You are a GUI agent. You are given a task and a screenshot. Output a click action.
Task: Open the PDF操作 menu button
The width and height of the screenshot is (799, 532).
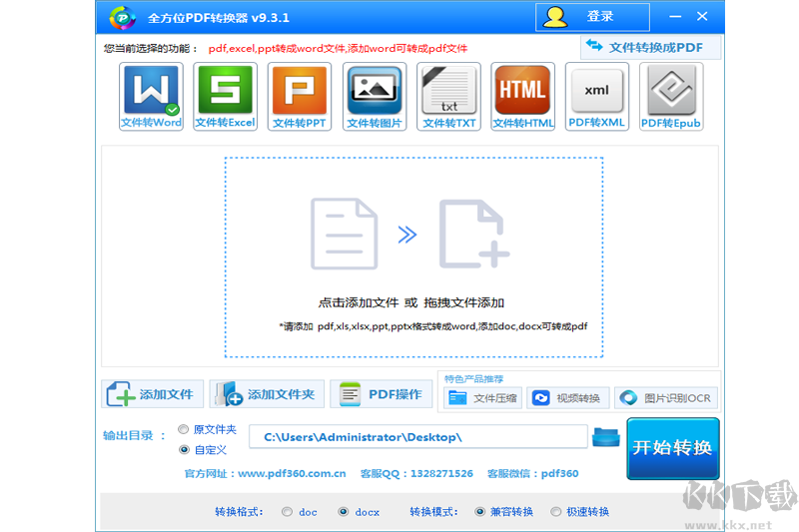pos(382,394)
